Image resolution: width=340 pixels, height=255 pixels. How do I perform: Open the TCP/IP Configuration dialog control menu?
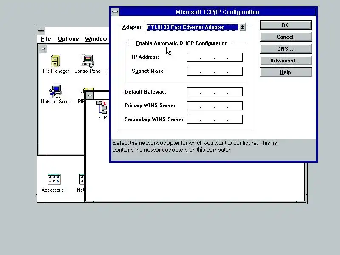[x=115, y=12]
